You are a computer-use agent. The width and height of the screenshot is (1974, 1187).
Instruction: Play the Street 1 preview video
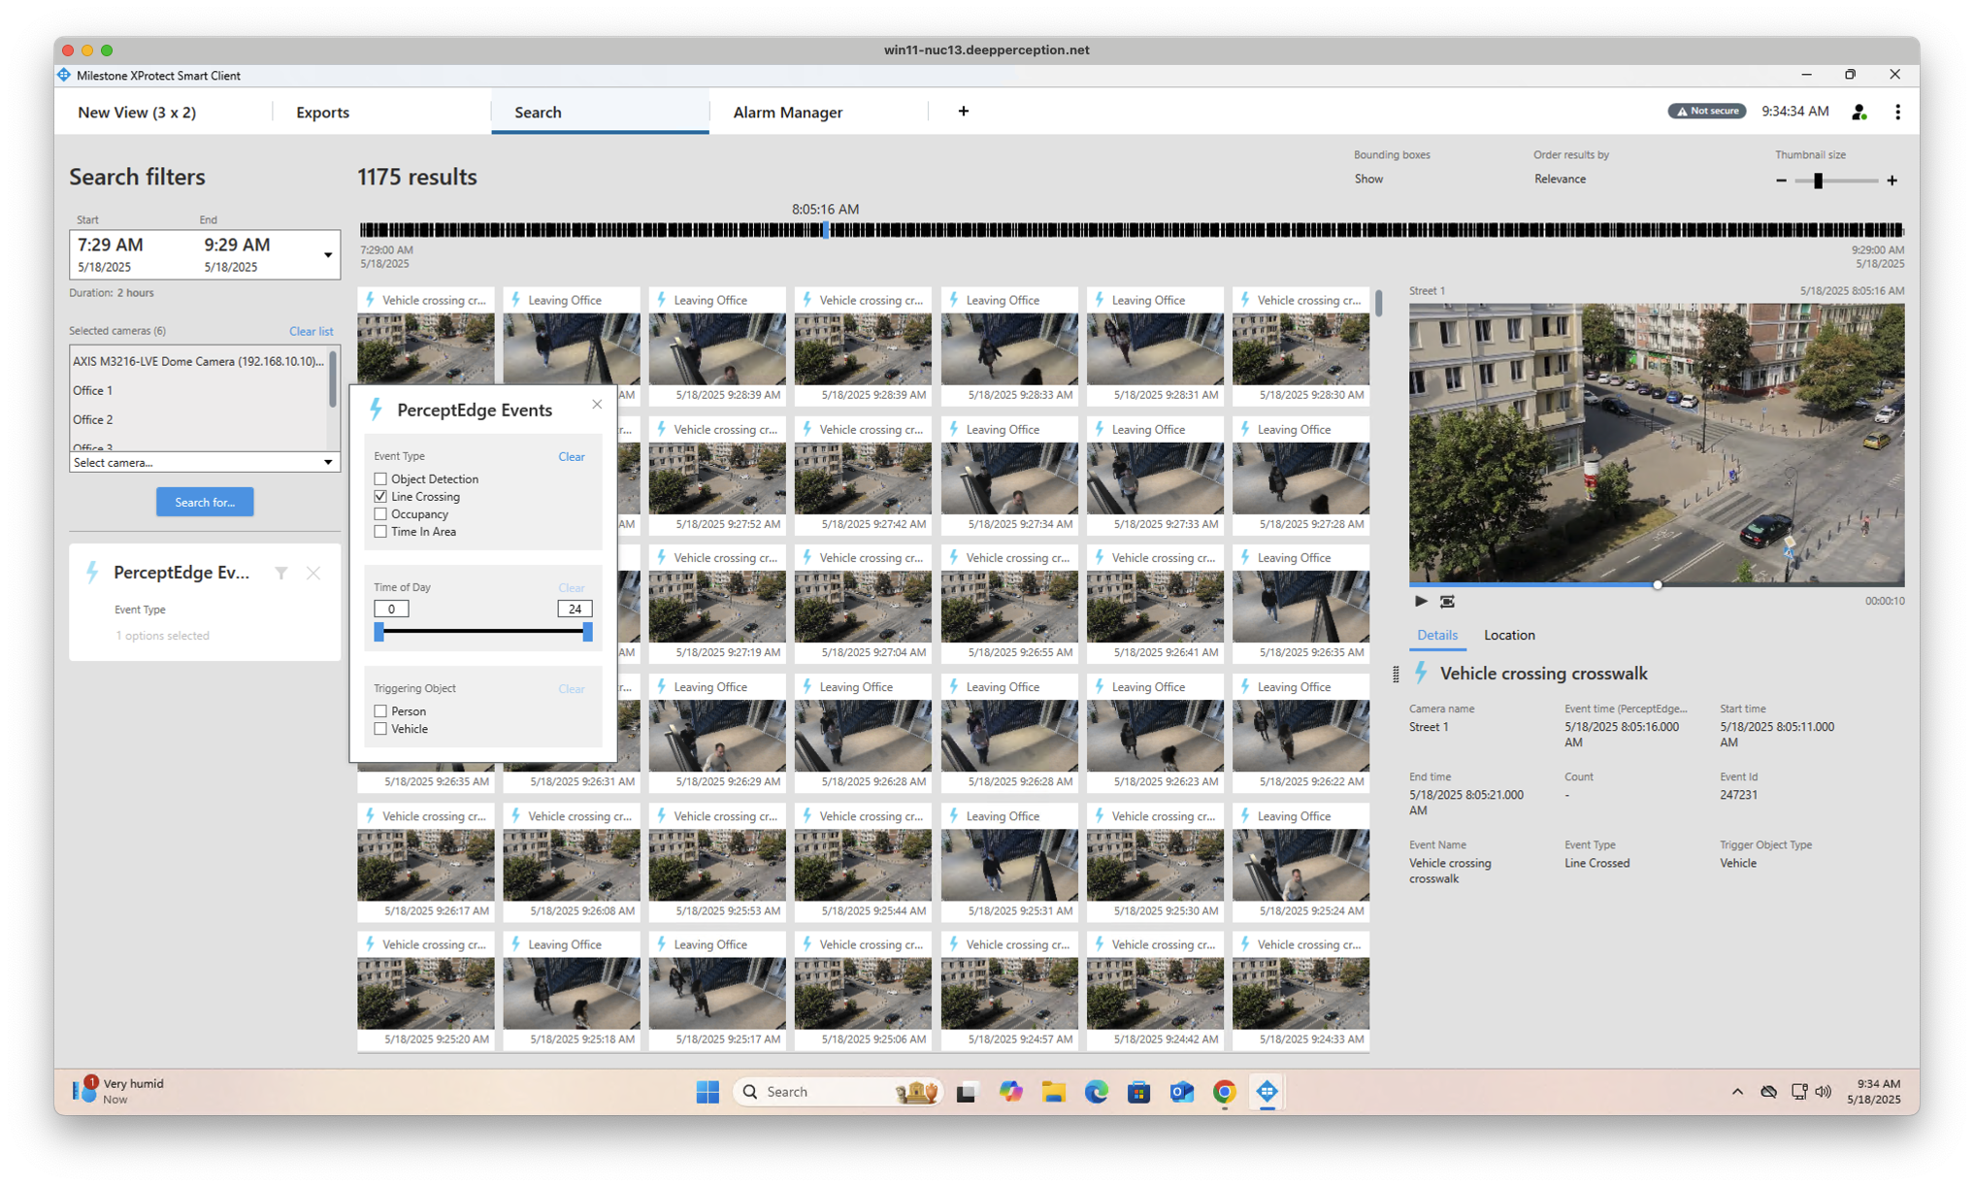pyautogui.click(x=1420, y=601)
